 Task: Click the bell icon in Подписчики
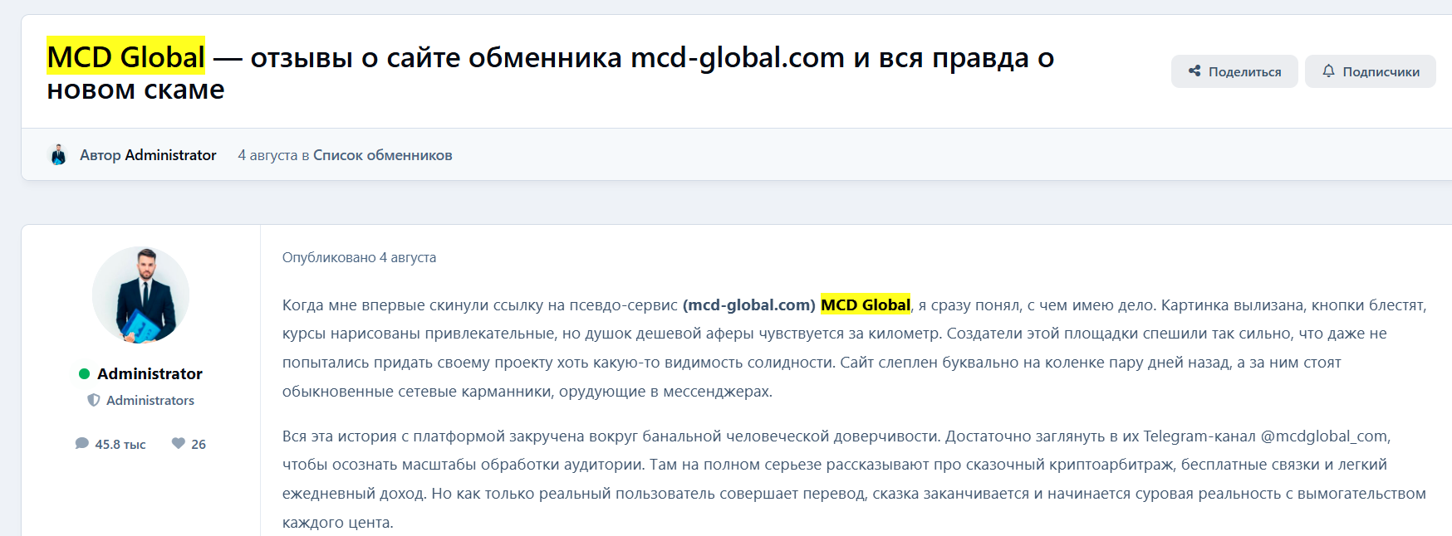1328,71
